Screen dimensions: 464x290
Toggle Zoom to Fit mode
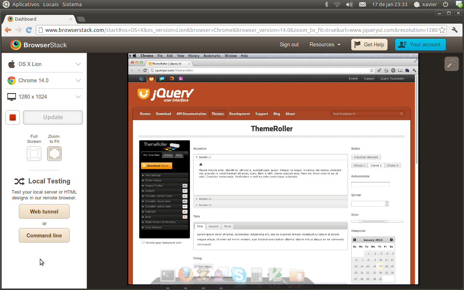54,154
